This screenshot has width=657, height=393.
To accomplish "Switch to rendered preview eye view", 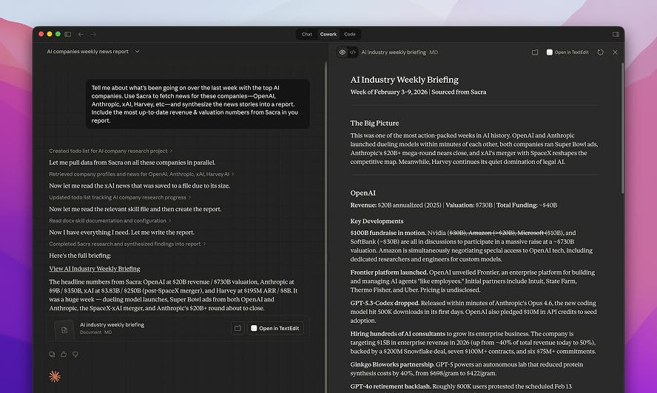I will 343,52.
